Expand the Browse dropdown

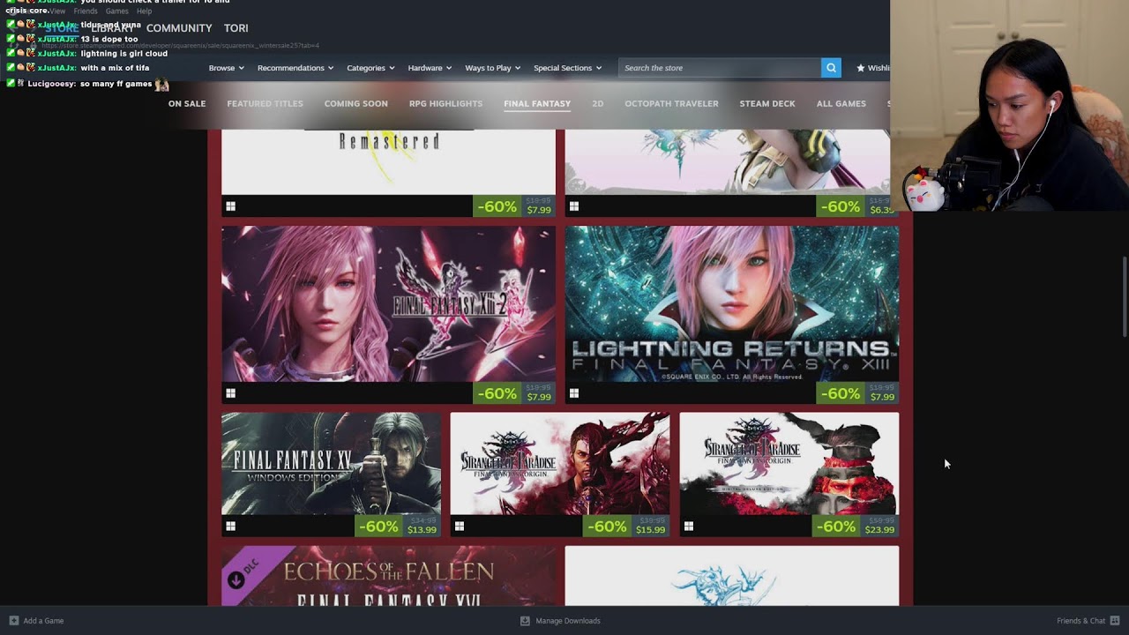click(x=226, y=68)
